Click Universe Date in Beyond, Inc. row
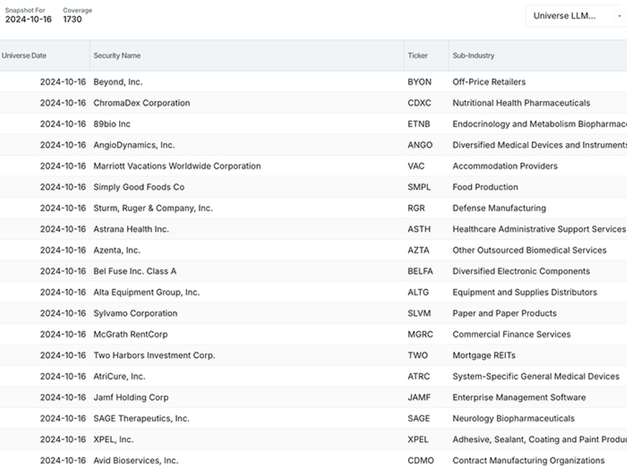The width and height of the screenshot is (627, 470). pos(63,82)
